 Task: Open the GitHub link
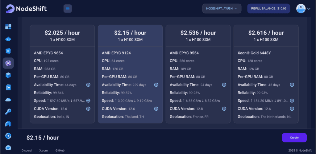[x=60, y=150]
